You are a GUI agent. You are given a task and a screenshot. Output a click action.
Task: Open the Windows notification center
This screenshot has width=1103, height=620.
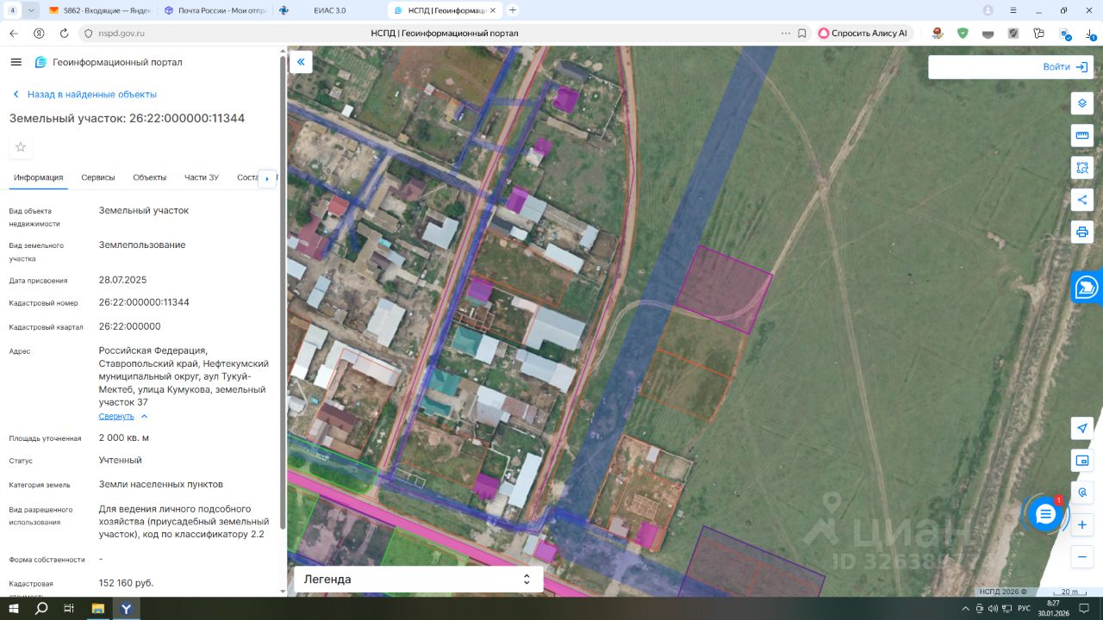tap(1082, 609)
